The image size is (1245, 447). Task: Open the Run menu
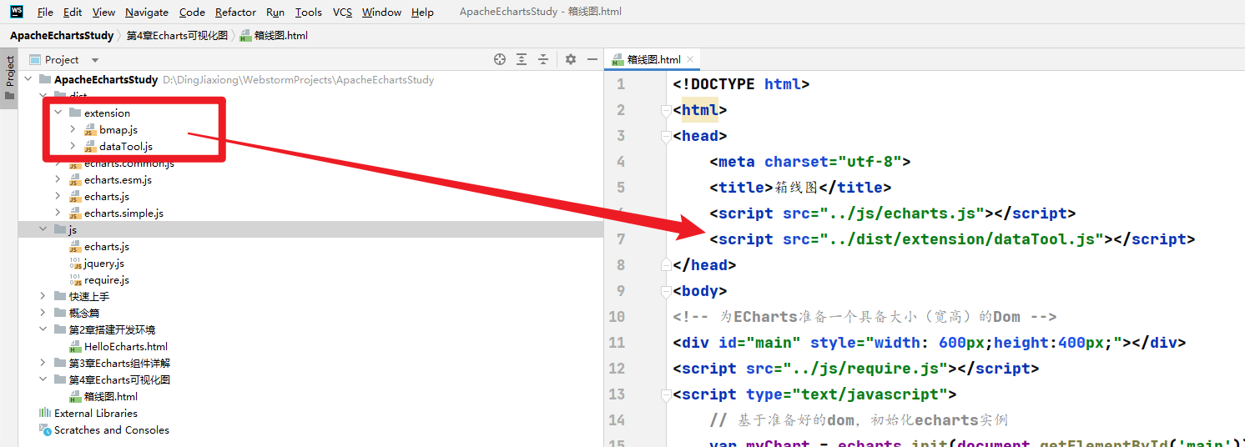275,12
